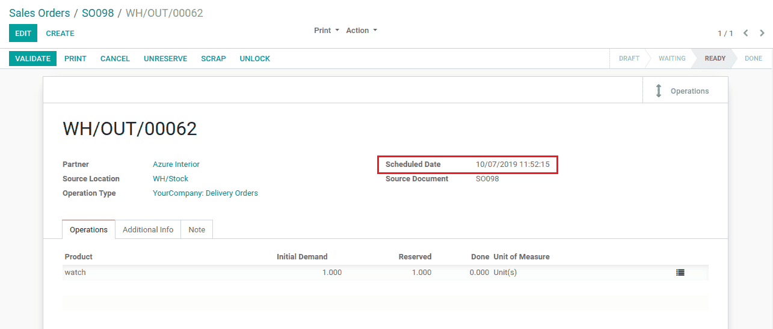Click the PRINT button in the status bar
The height and width of the screenshot is (329, 773).
click(75, 59)
